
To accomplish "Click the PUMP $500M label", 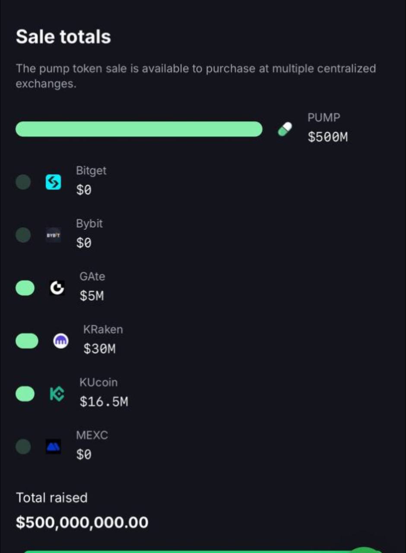I will pos(328,128).
